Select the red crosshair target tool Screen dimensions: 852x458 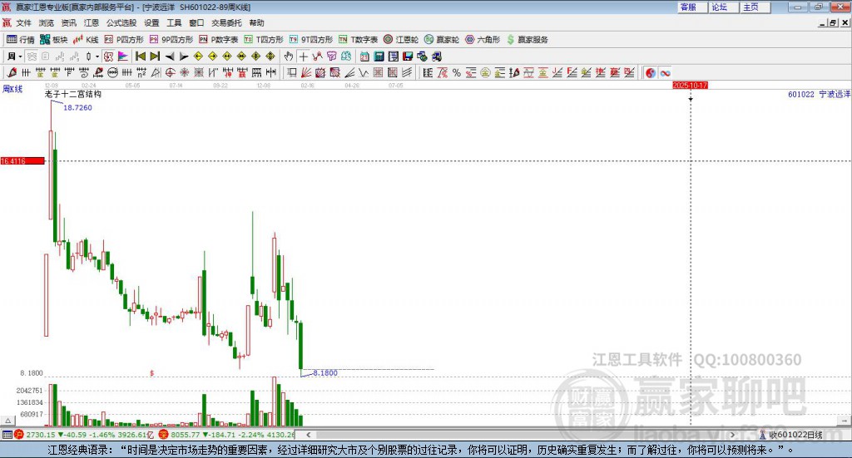(x=170, y=72)
